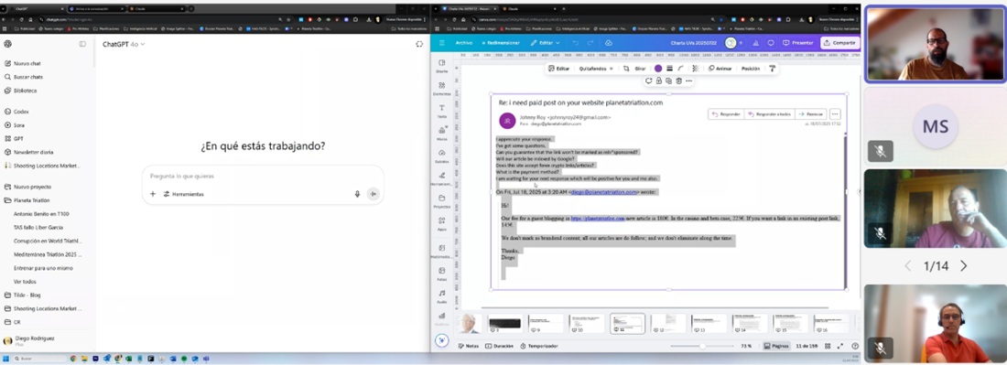Image resolution: width=1007 pixels, height=365 pixels.
Task: Open chat 'TAS fallo Liber Garcia'
Action: coord(38,227)
